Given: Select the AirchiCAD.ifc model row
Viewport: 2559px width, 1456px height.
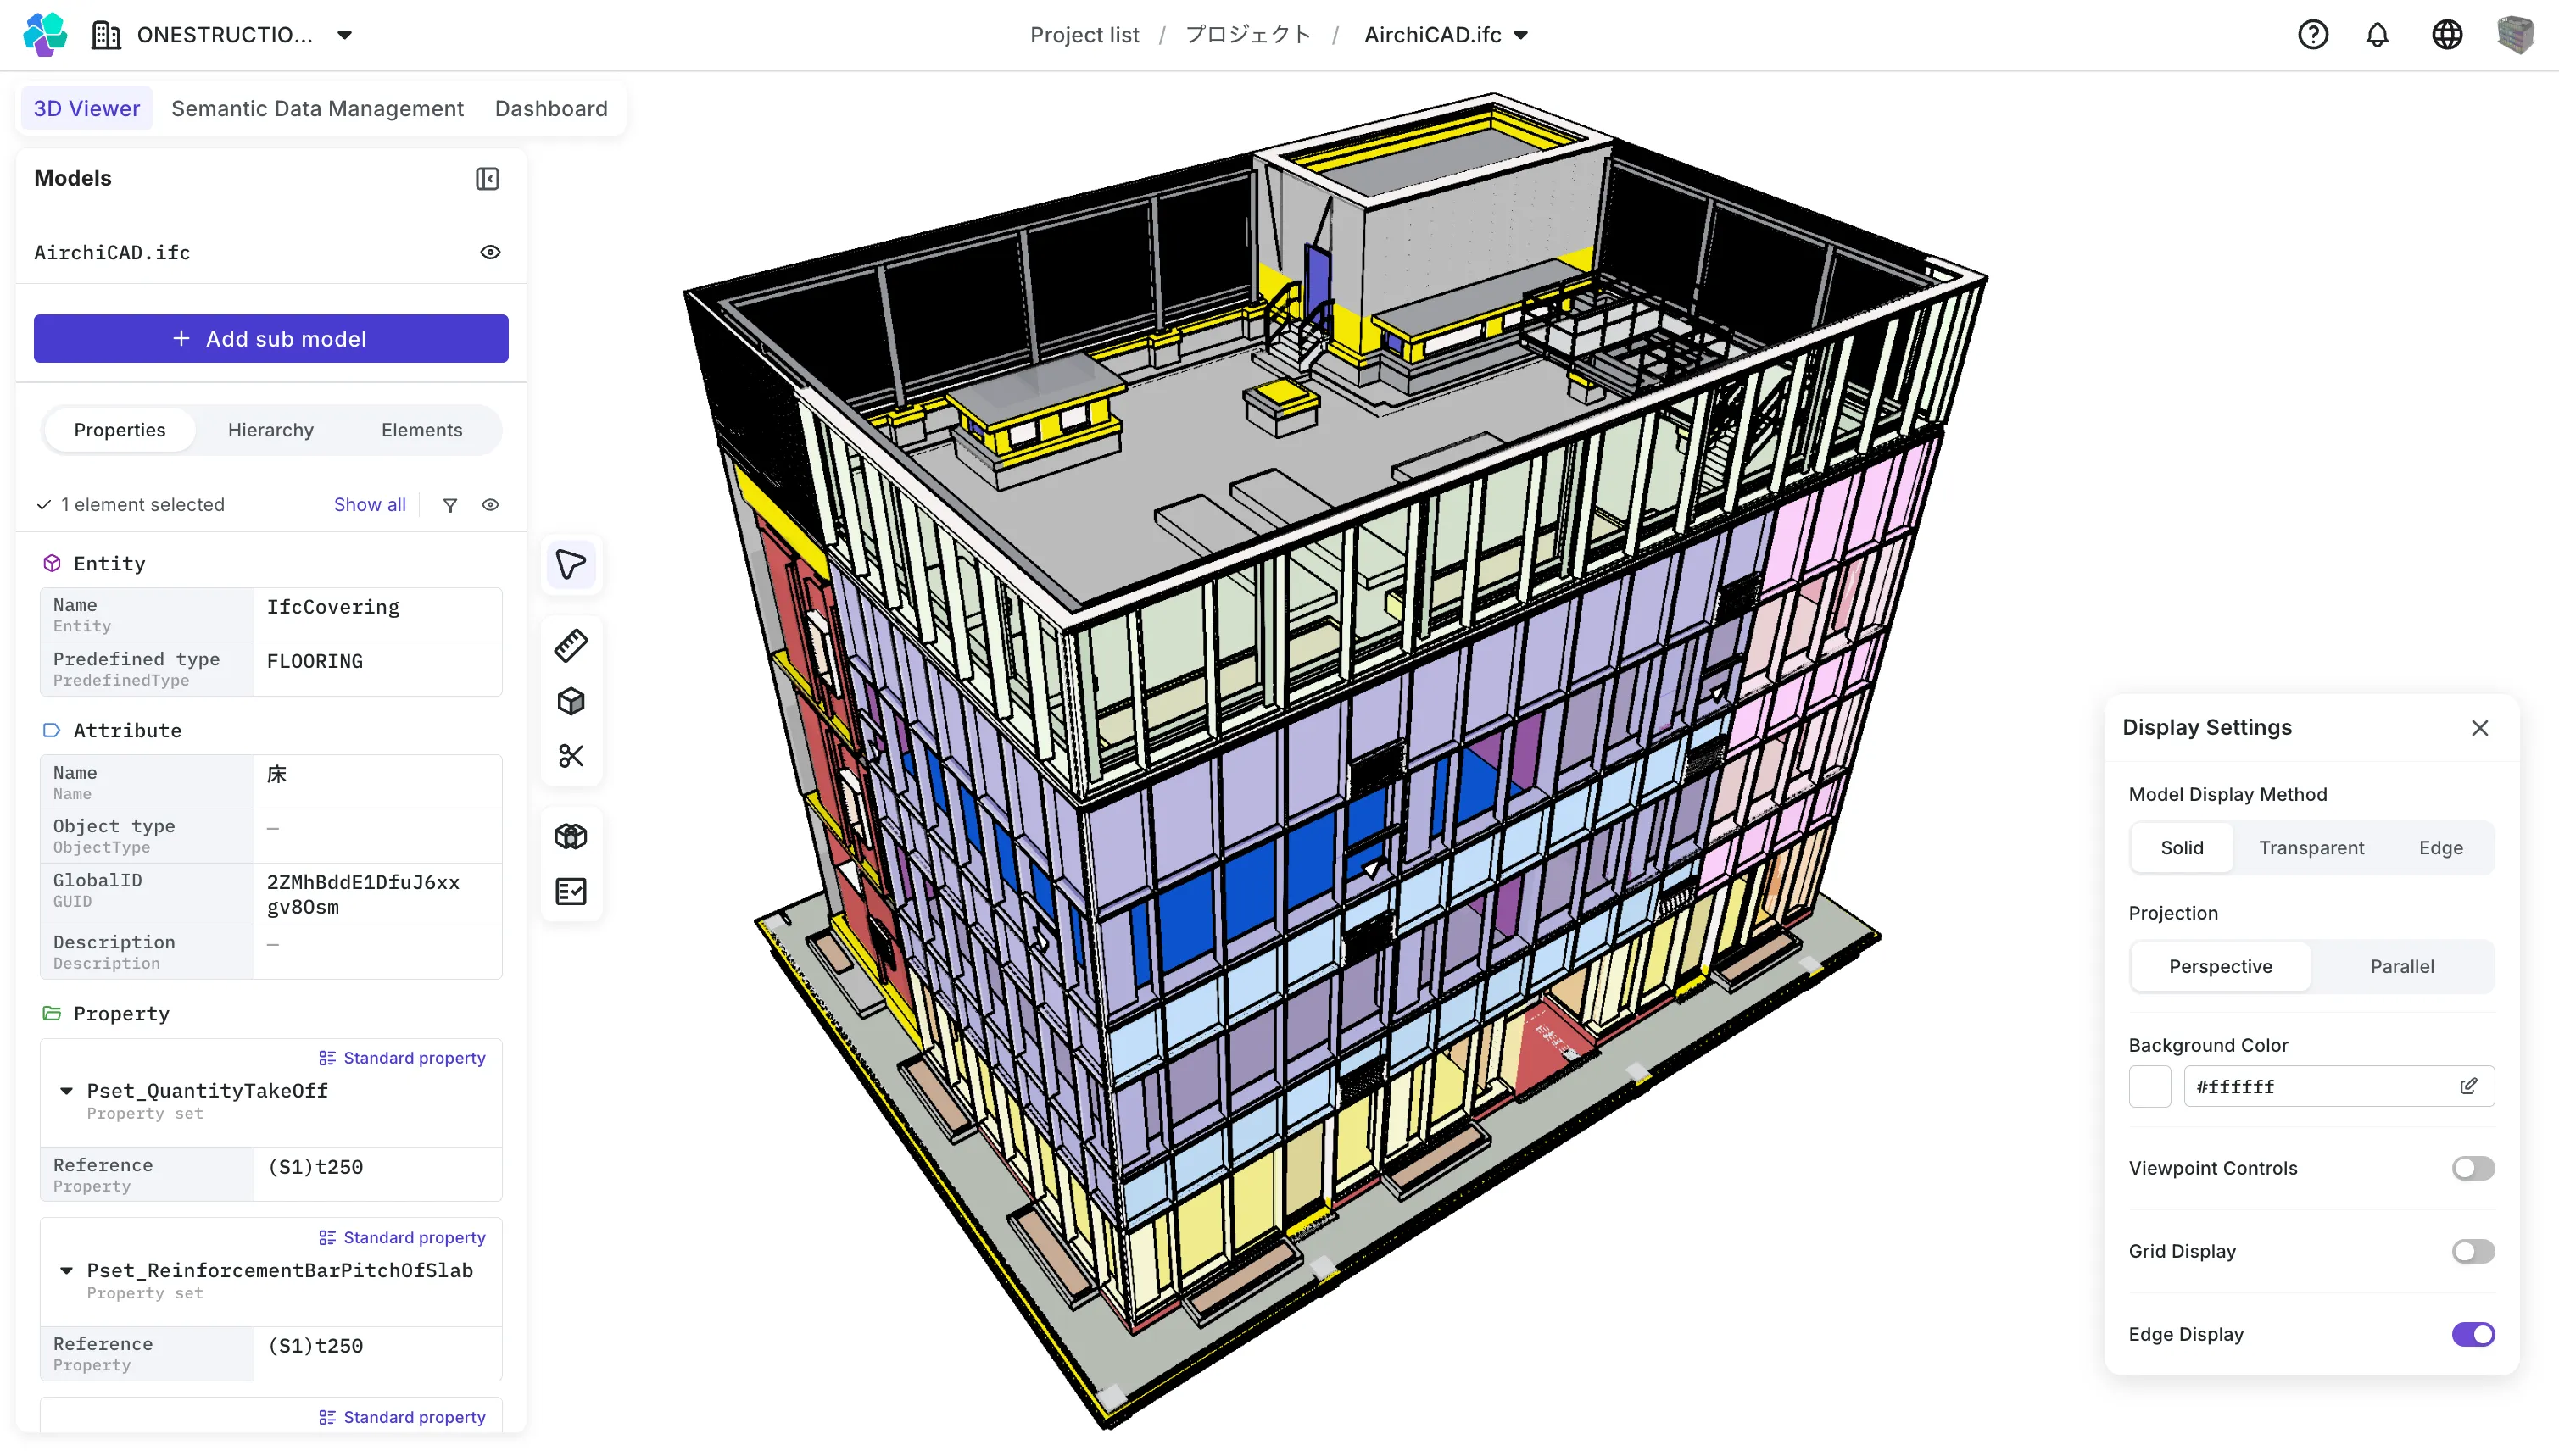Looking at the screenshot, I should tap(270, 252).
